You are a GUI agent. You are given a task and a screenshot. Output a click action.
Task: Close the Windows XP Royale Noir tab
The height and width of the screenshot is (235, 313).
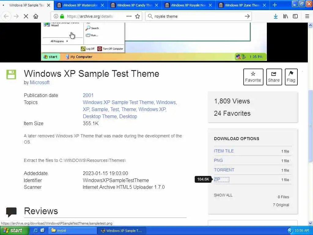210,6
